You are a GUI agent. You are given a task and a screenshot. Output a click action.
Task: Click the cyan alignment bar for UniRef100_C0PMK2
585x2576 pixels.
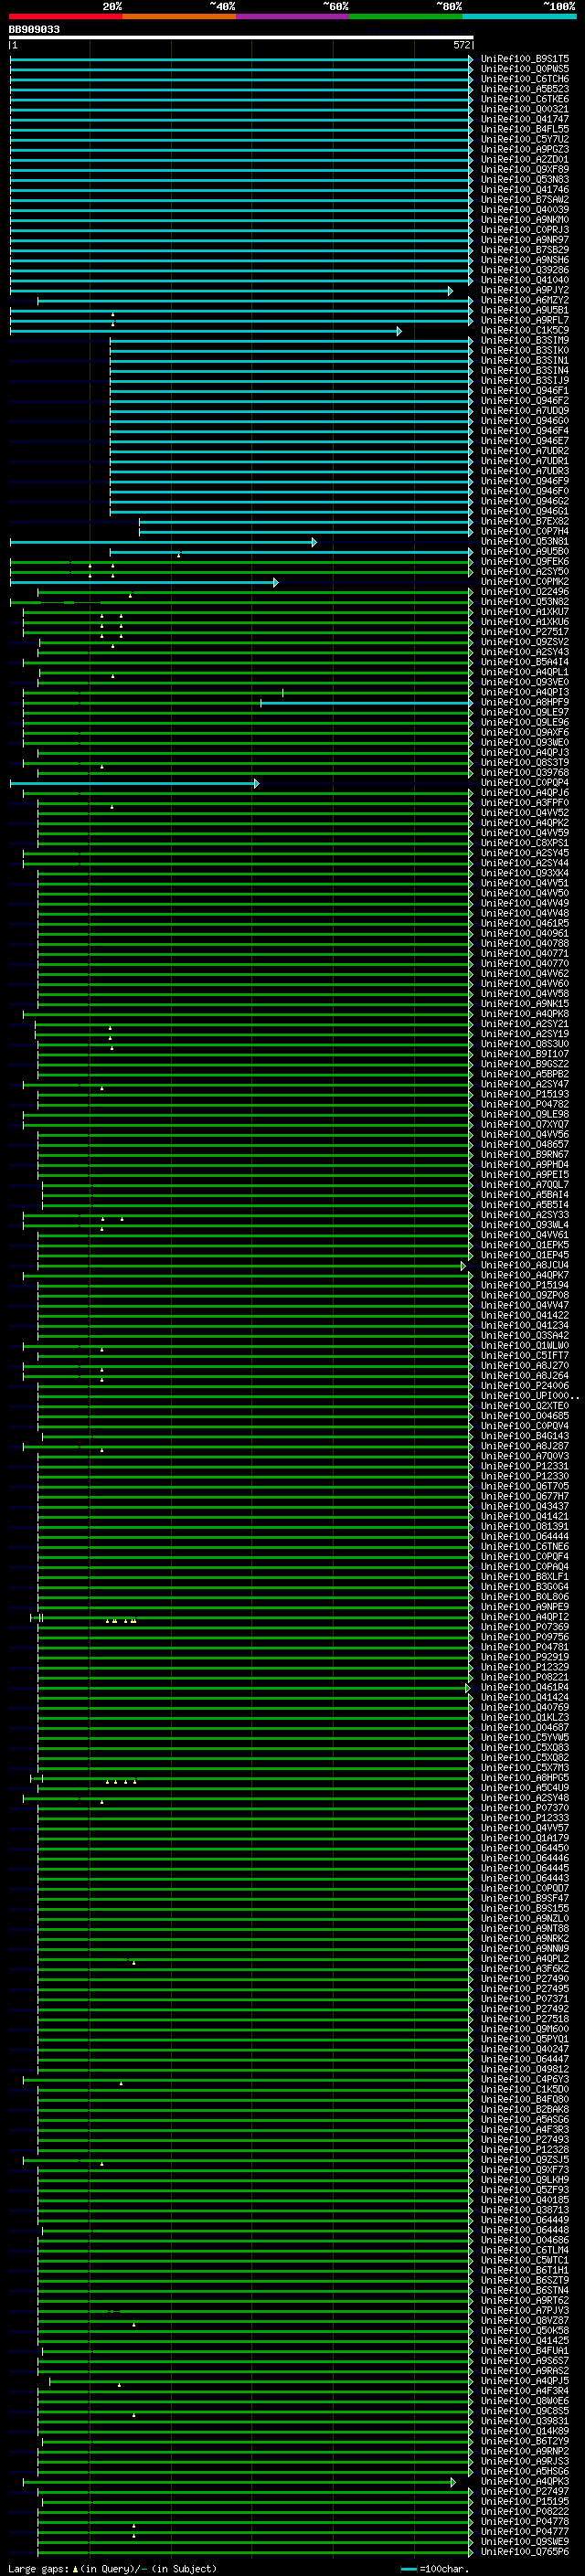tap(144, 582)
